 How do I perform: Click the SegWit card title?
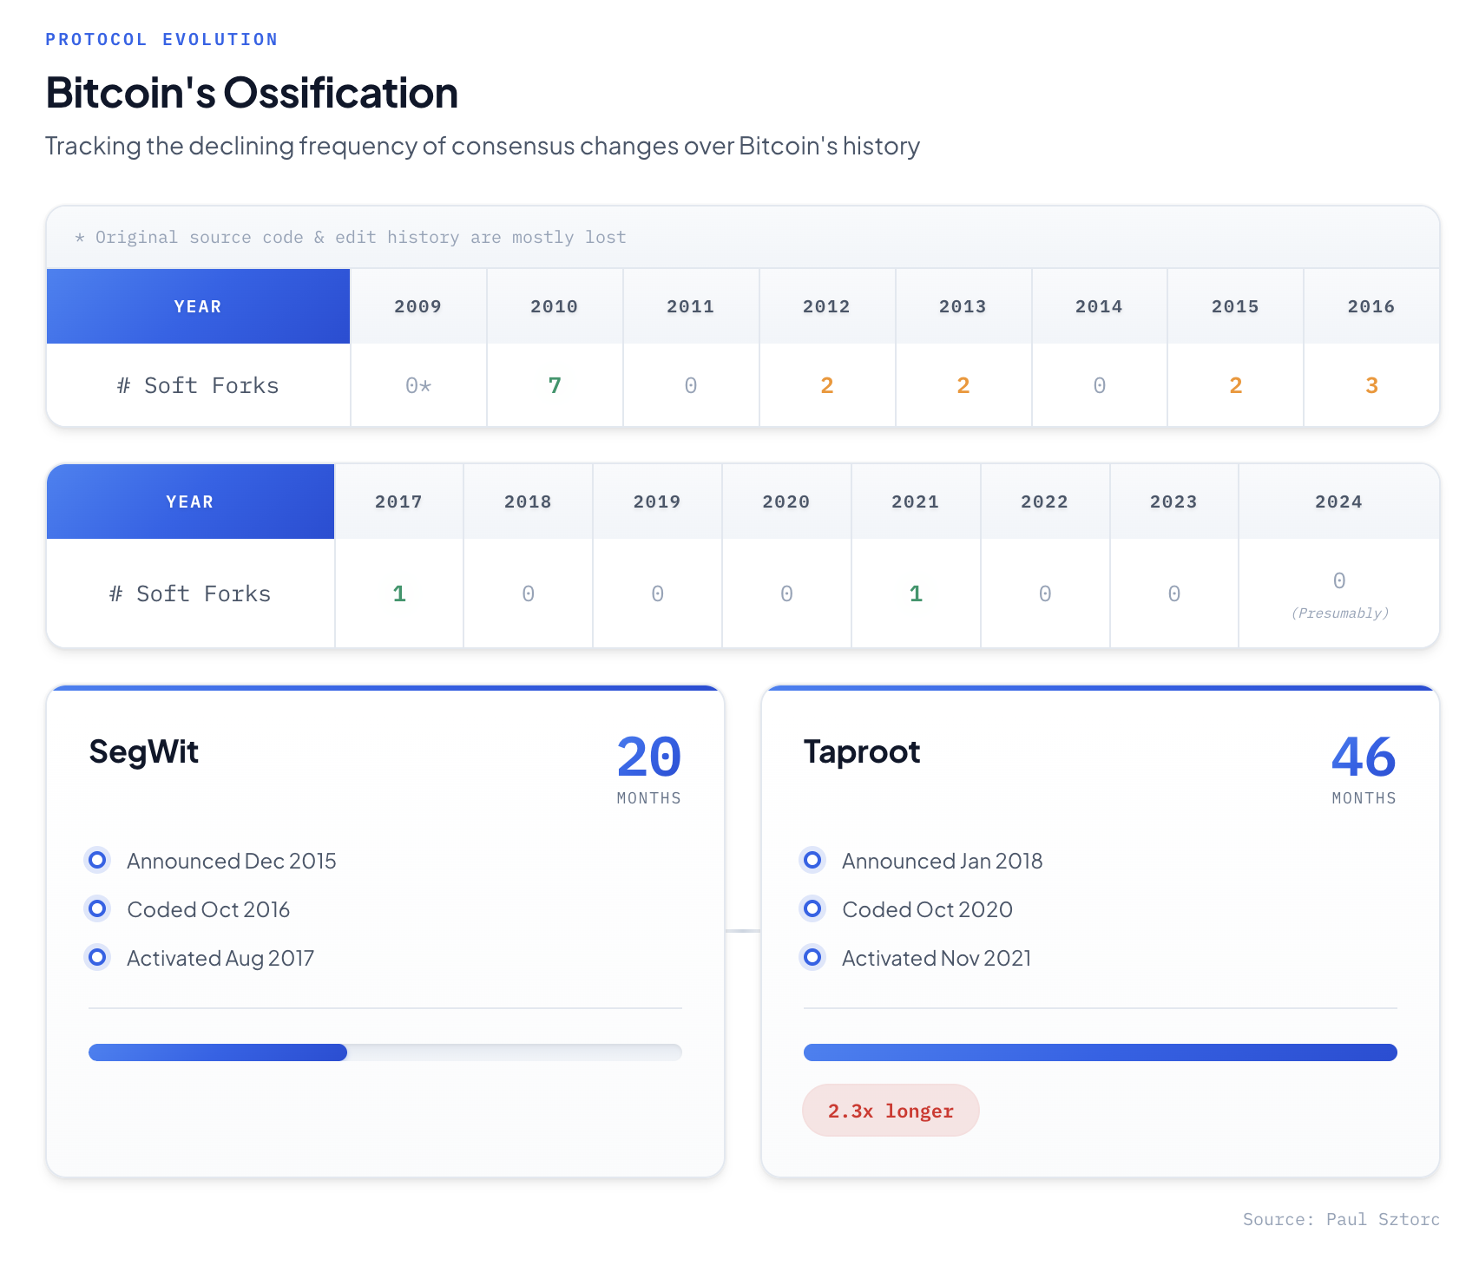[x=144, y=751]
